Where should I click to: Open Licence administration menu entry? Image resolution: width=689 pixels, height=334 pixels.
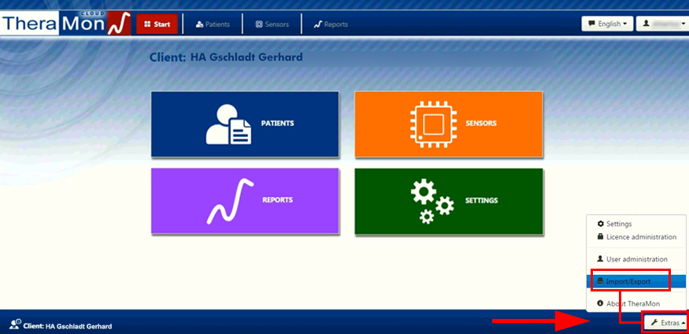coord(641,237)
